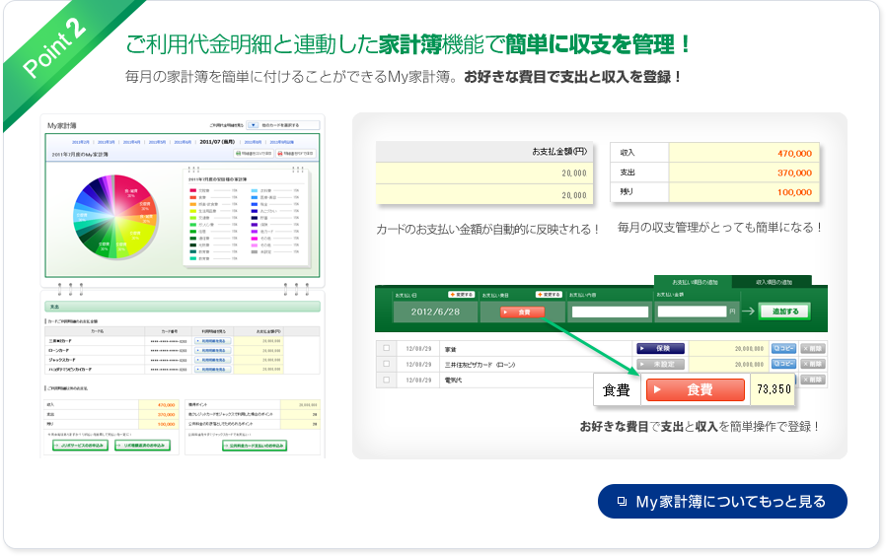Click the 削除 icon in 三井住友ビザカード row

[813, 364]
